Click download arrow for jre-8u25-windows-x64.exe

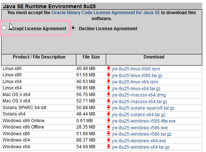pos(108,140)
